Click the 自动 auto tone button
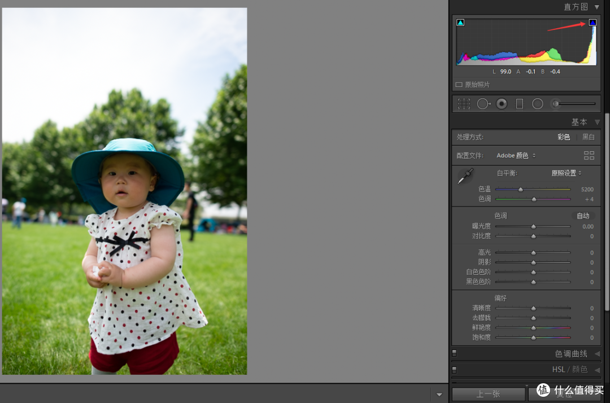The image size is (610, 403). (583, 216)
